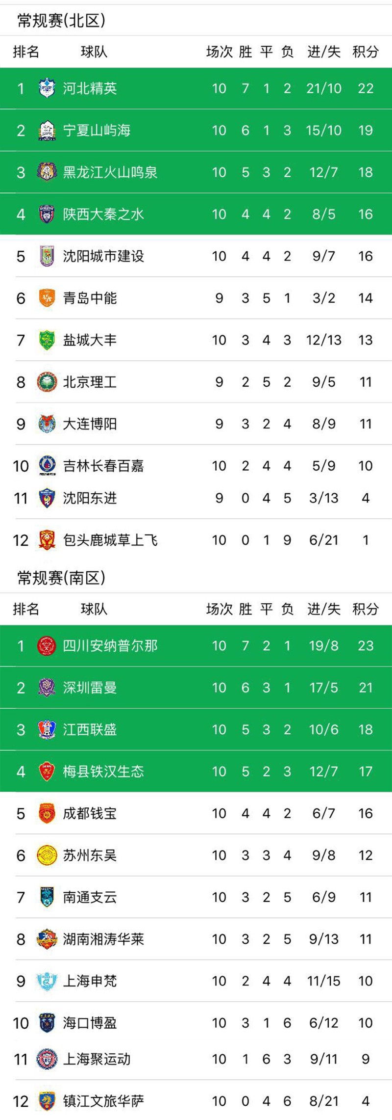392x1120 pixels.
Task: Select the 四川安纳普尔那 red team logo
Action: tap(47, 646)
